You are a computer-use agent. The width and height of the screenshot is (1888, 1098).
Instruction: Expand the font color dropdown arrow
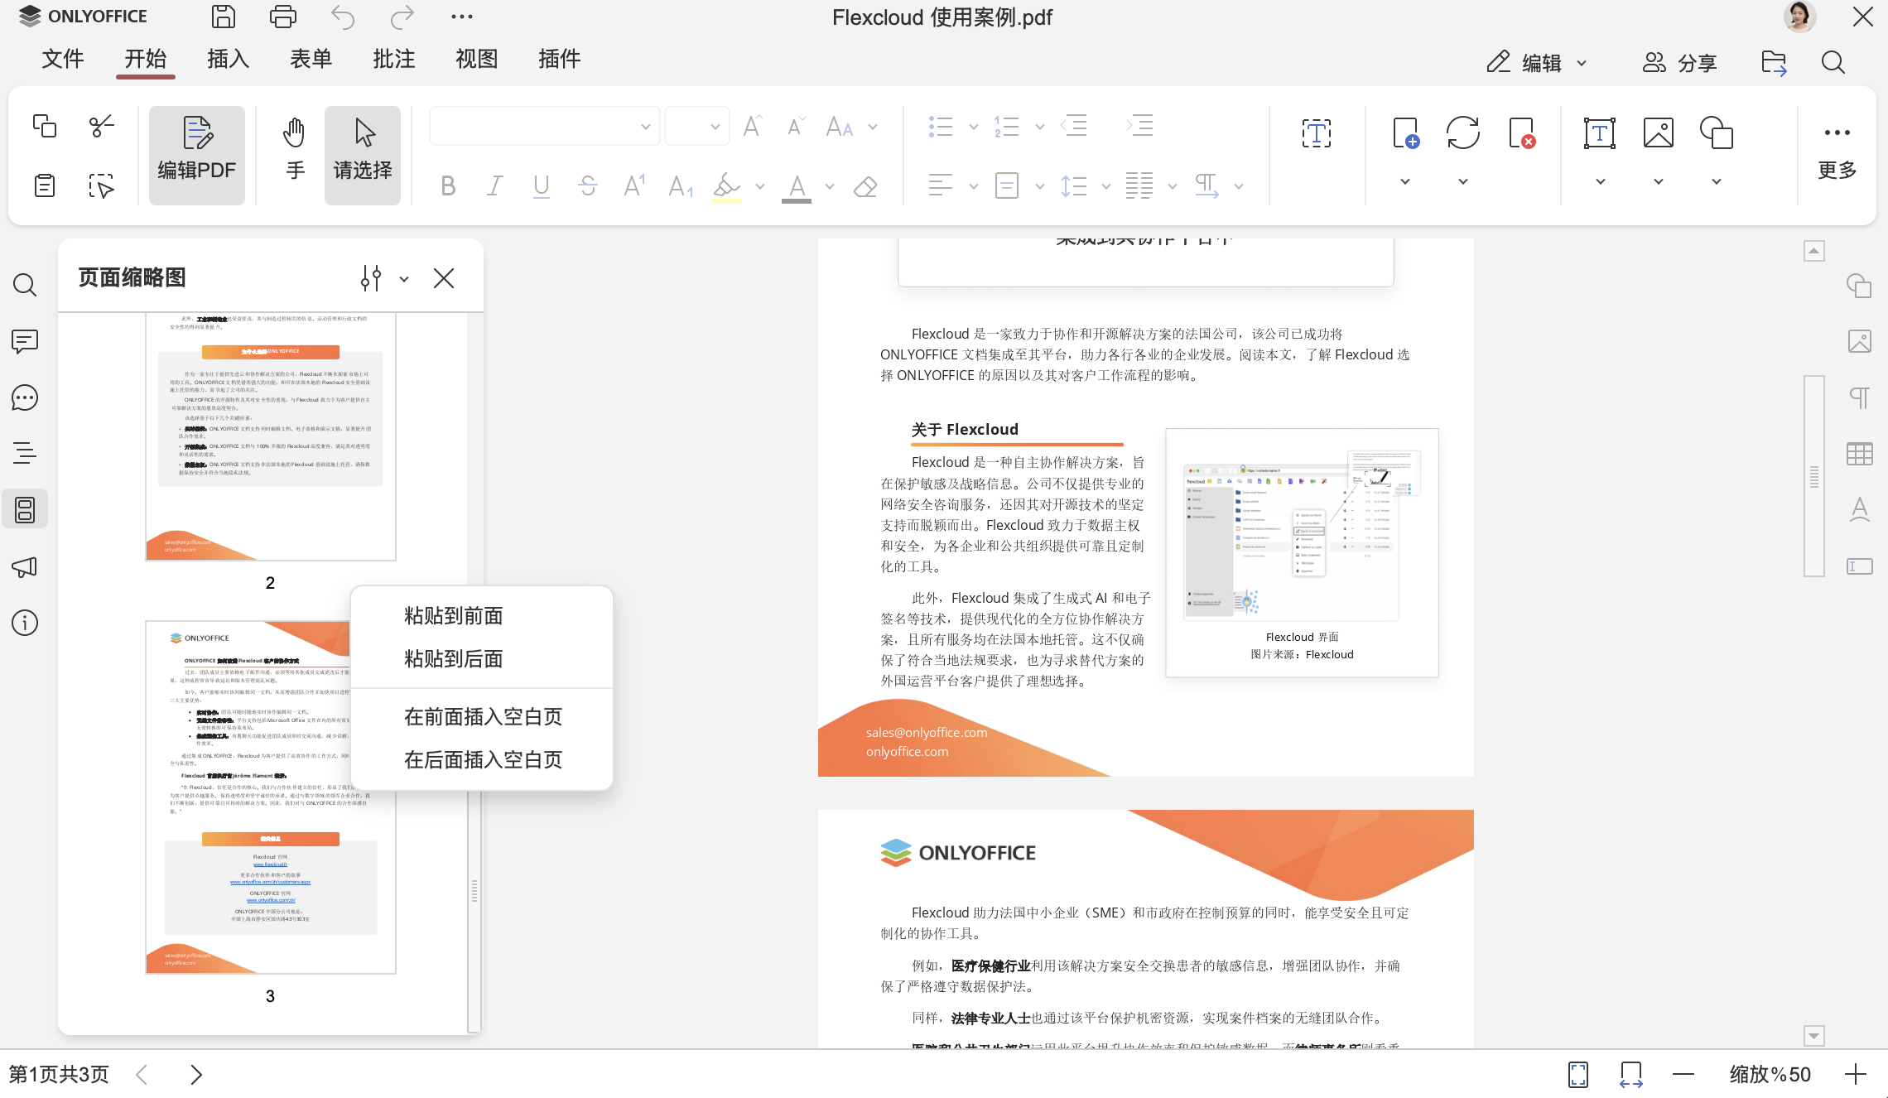(830, 186)
